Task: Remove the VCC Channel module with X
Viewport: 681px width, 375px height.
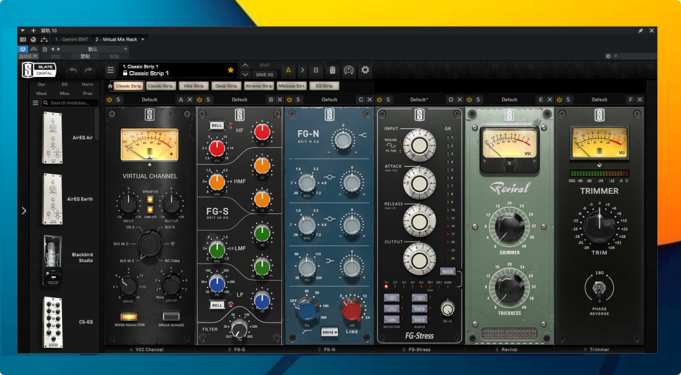Action: point(190,100)
